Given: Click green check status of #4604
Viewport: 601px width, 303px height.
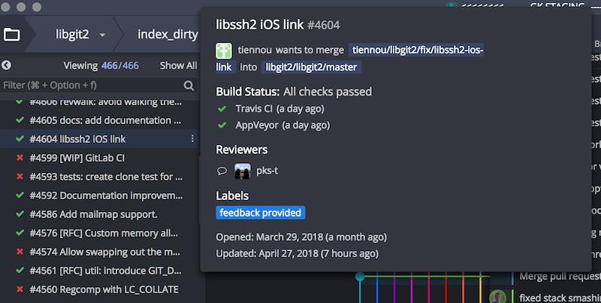Looking at the screenshot, I should coord(20,139).
